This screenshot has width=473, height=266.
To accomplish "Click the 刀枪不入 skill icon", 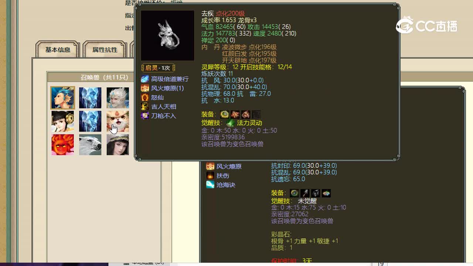I will pyautogui.click(x=144, y=116).
